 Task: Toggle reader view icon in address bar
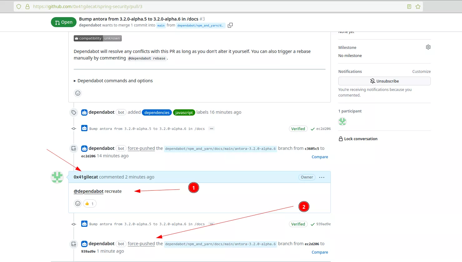(409, 7)
